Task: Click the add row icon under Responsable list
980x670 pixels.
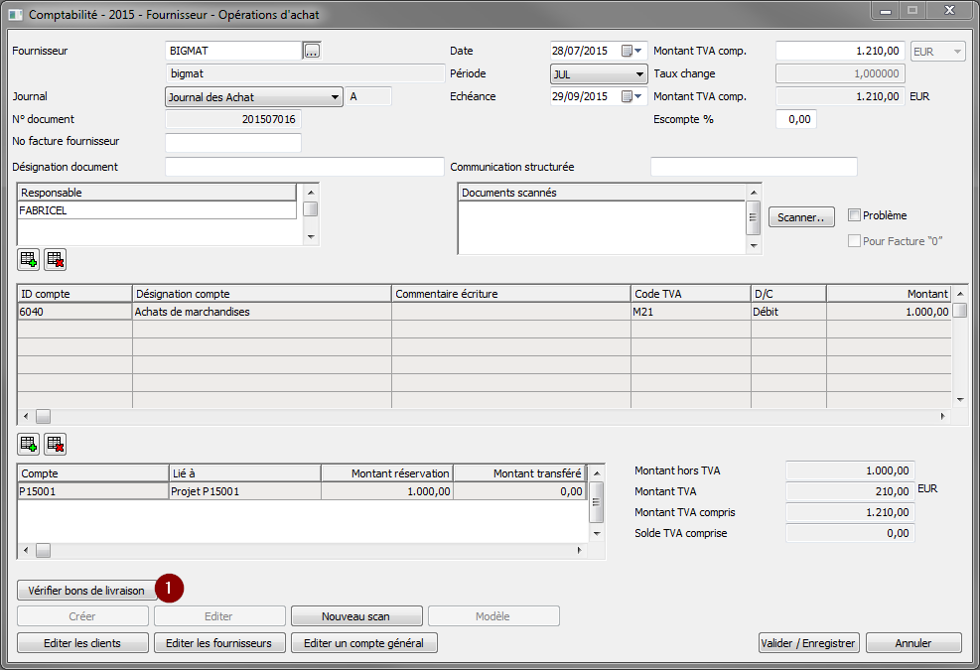Action: (x=28, y=260)
